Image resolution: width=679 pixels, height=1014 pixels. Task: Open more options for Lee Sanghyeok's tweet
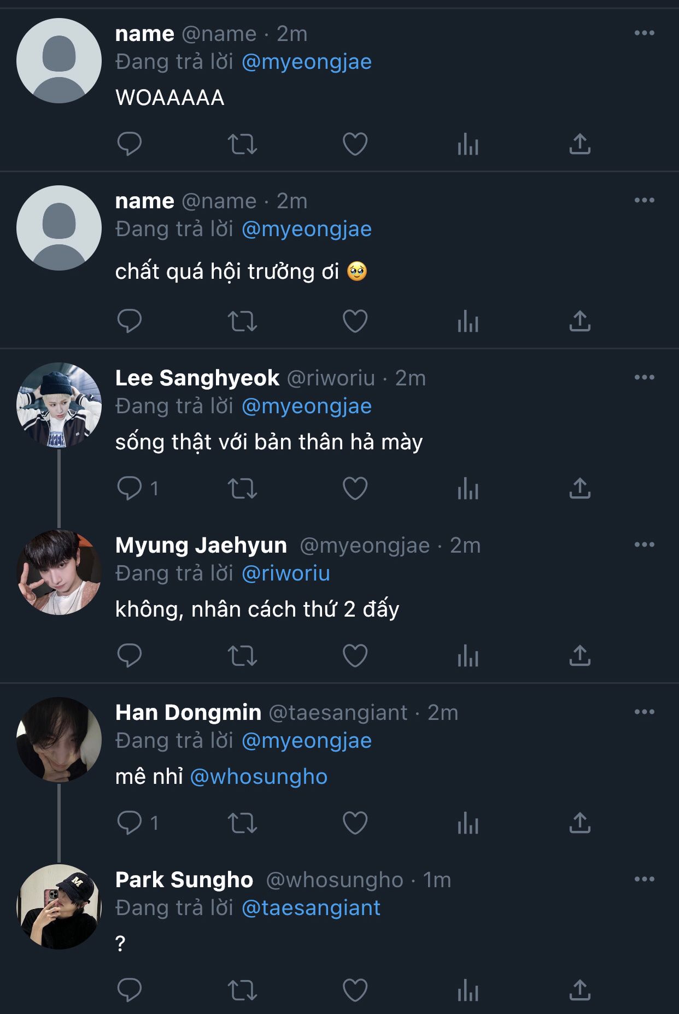coord(644,378)
